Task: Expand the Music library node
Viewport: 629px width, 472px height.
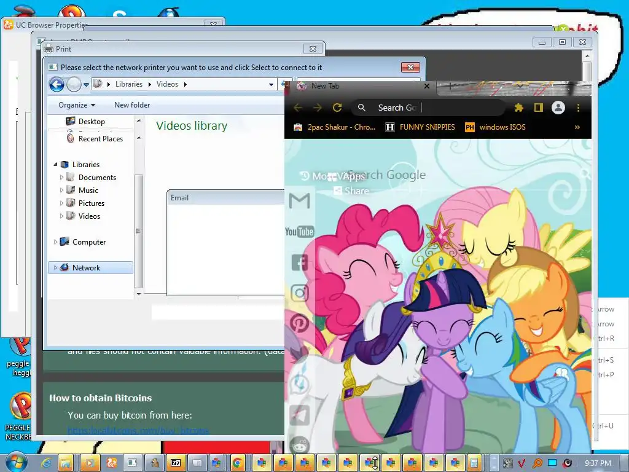Action: point(61,191)
